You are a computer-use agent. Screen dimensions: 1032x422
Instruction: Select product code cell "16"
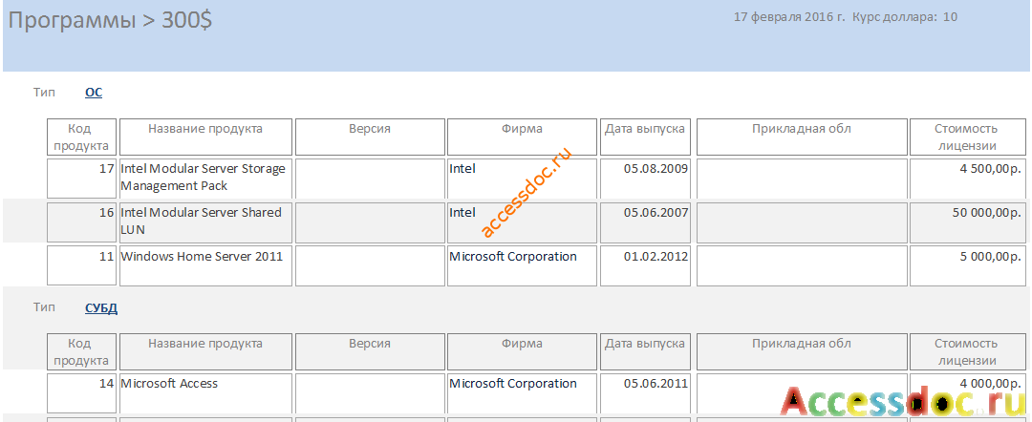81,222
